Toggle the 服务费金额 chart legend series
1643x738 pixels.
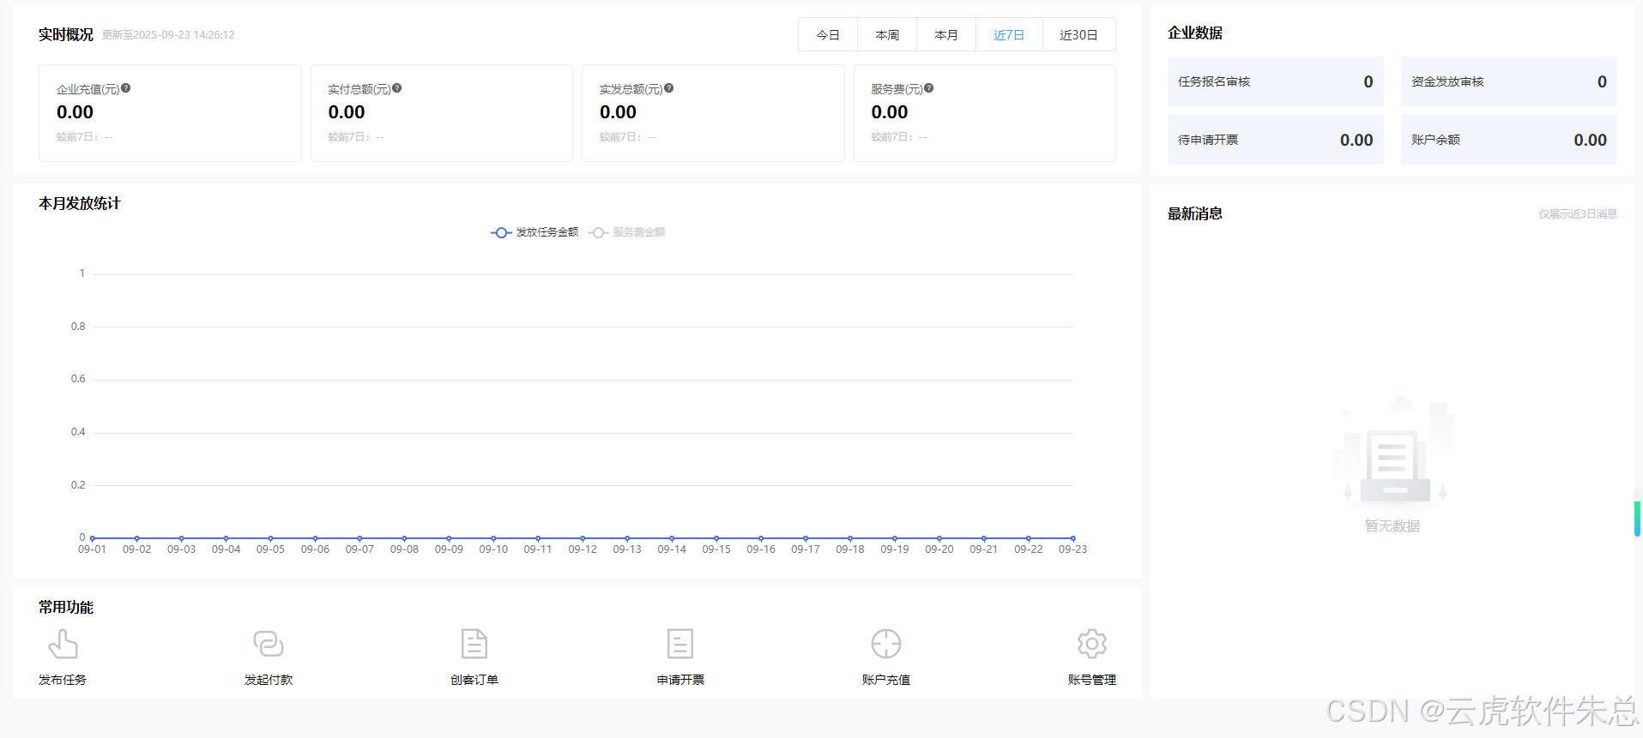(627, 232)
